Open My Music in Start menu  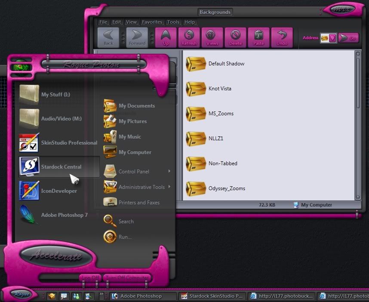(136, 137)
